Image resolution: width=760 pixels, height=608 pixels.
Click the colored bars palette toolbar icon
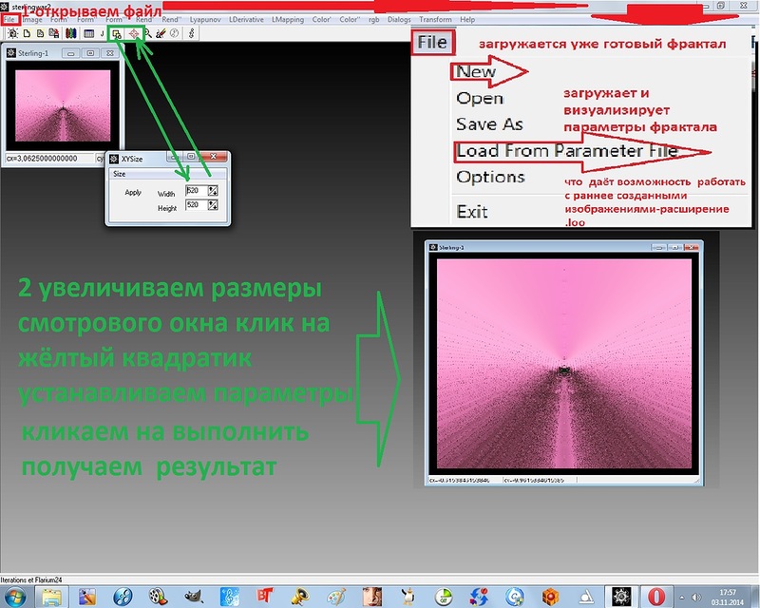71,32
